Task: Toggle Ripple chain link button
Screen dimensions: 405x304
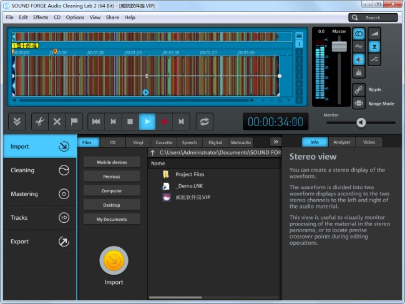Action: [359, 90]
